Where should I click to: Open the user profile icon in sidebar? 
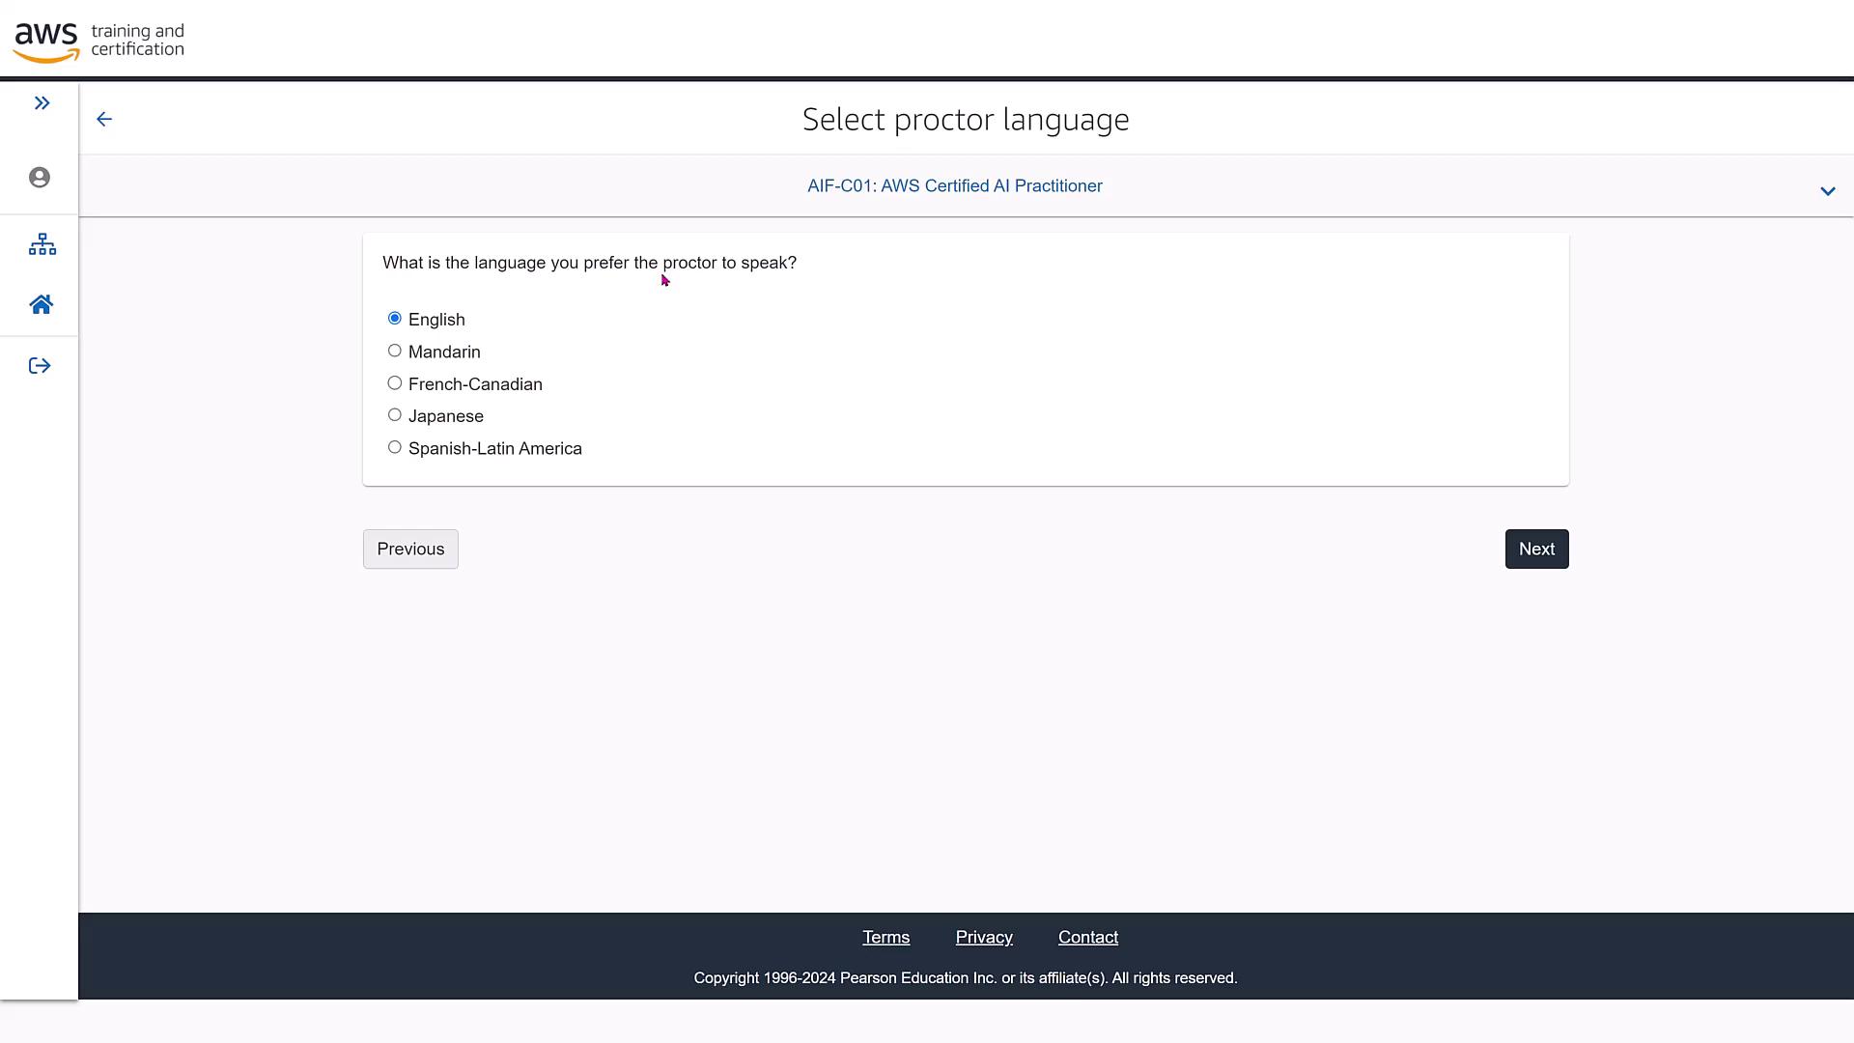coord(40,178)
